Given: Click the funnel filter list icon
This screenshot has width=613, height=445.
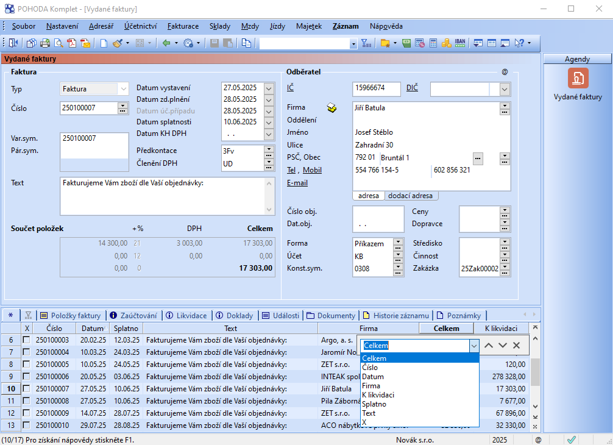Looking at the screenshot, I should 366,43.
